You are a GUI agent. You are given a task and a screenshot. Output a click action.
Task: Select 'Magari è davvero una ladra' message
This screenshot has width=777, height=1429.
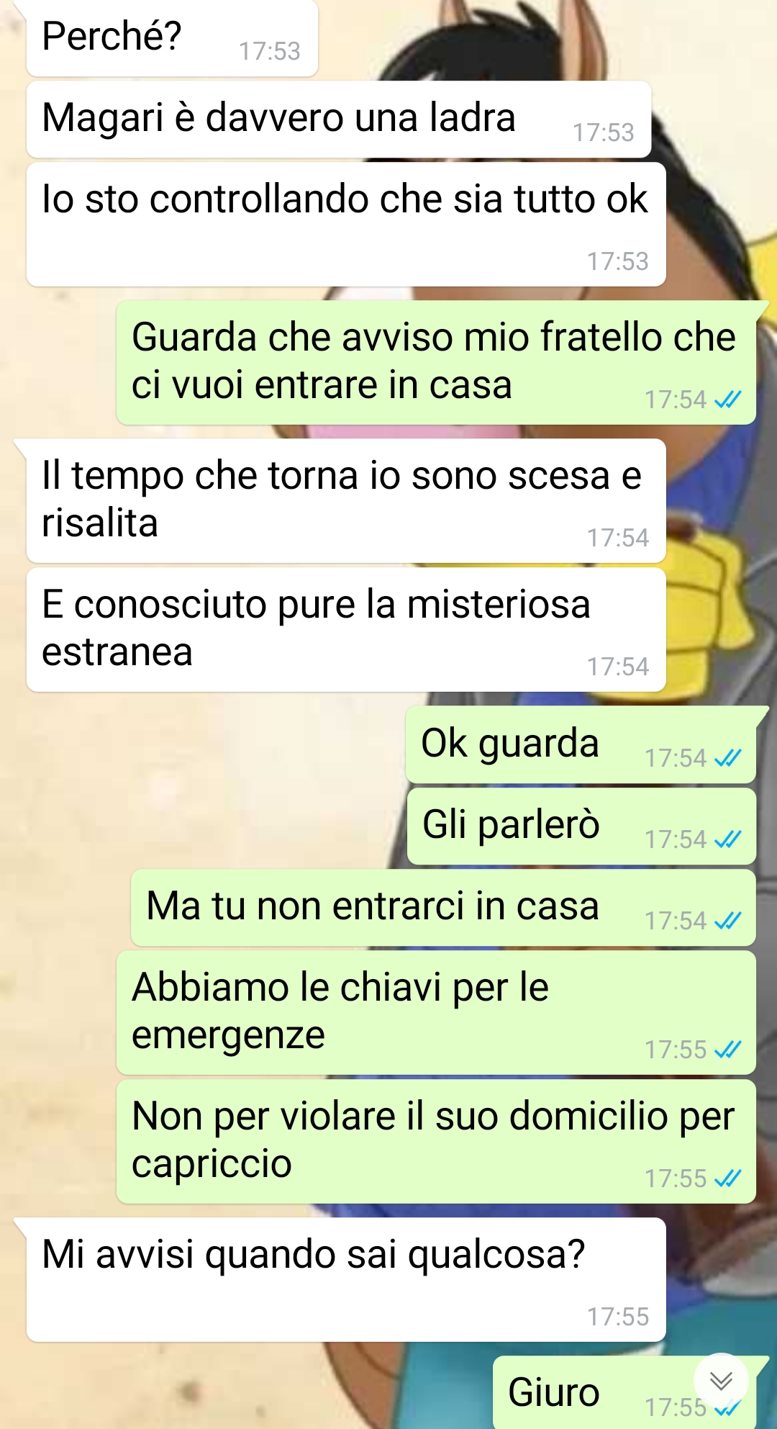[x=339, y=120]
